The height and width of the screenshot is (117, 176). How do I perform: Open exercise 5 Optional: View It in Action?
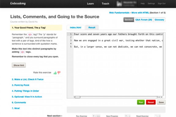(27, 97)
